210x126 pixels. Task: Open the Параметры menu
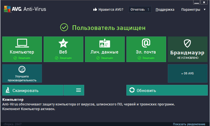coord(191,10)
